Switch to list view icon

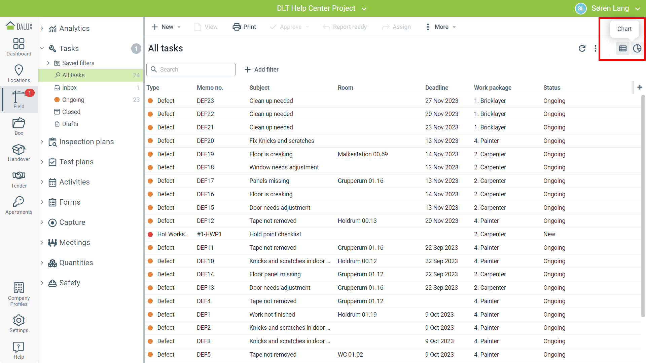point(622,48)
